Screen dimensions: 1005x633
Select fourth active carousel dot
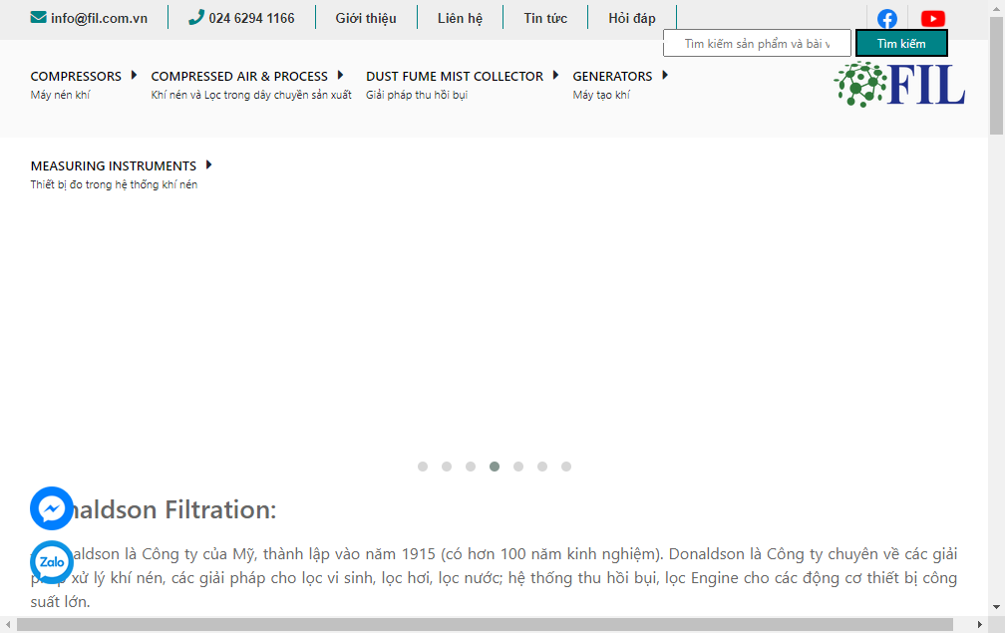click(495, 467)
